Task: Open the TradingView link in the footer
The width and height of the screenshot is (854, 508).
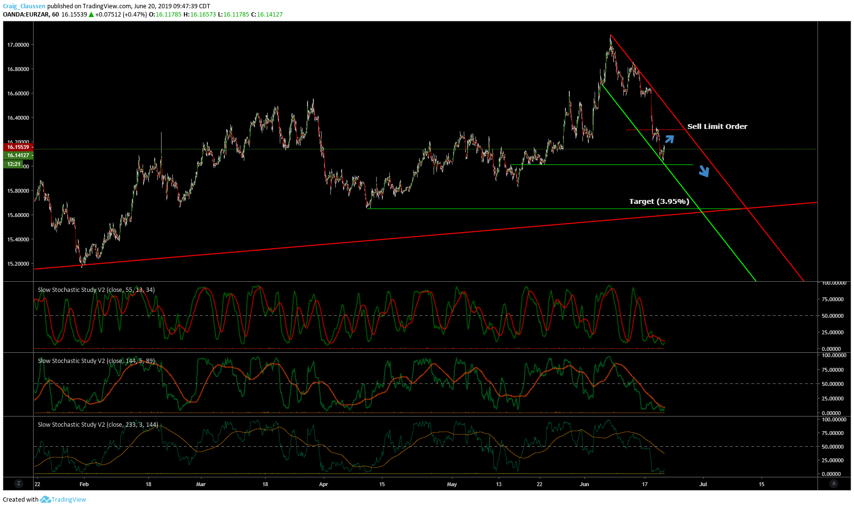Action: (x=69, y=500)
